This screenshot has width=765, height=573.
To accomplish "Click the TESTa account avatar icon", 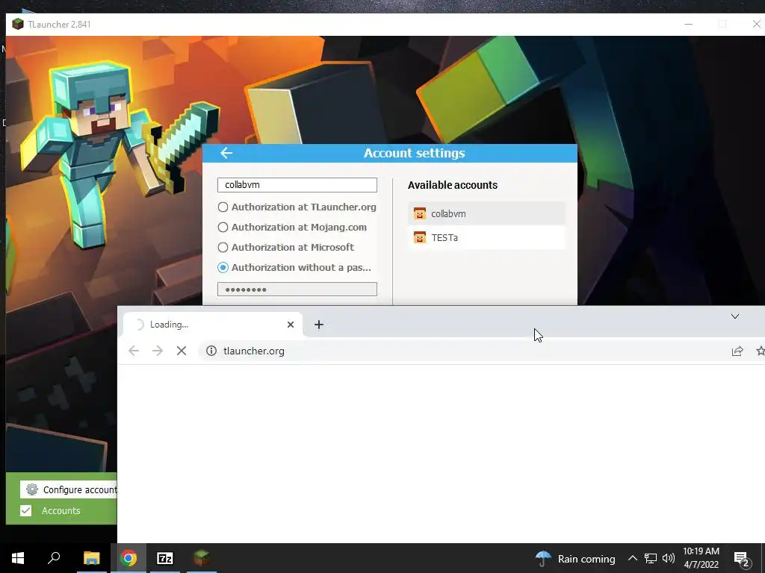I will point(420,237).
